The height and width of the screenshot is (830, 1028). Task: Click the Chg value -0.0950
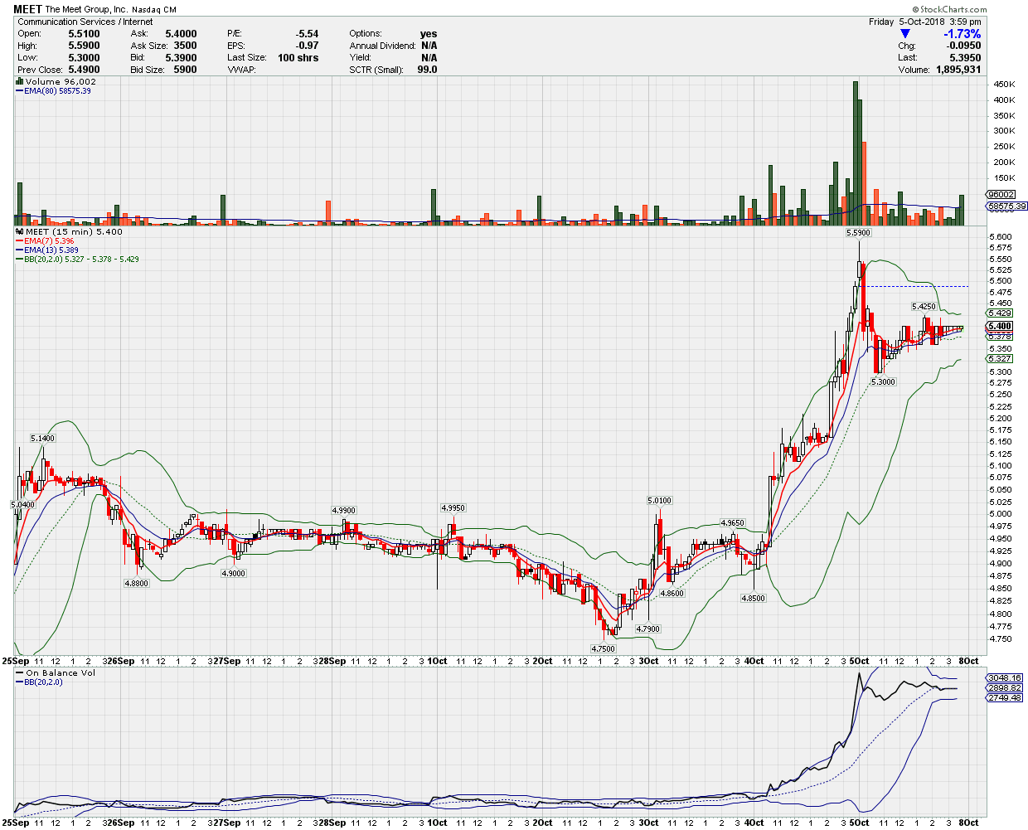tap(964, 46)
